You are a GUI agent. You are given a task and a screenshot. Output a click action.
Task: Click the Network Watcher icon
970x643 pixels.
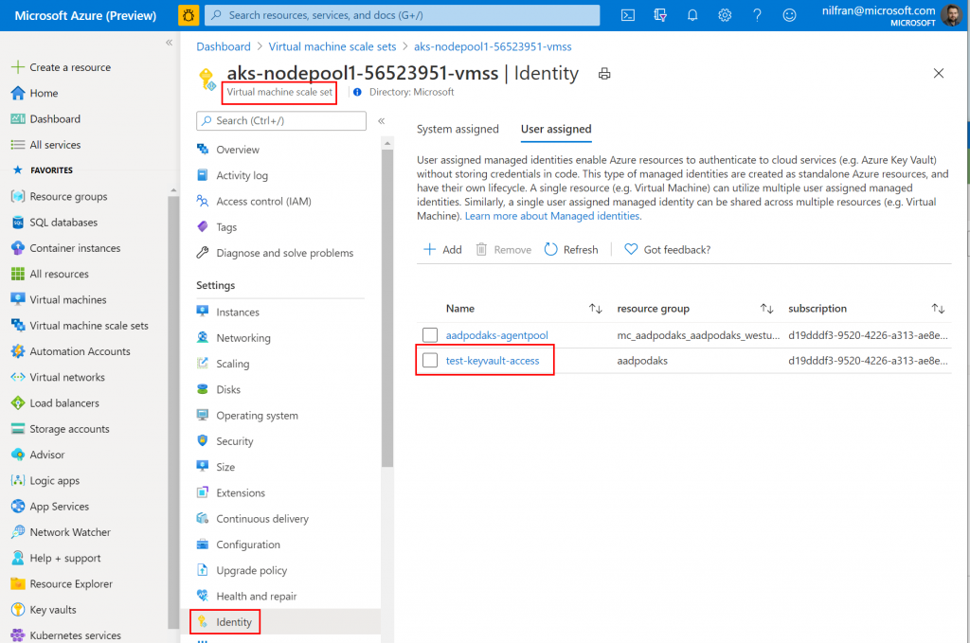coord(18,532)
